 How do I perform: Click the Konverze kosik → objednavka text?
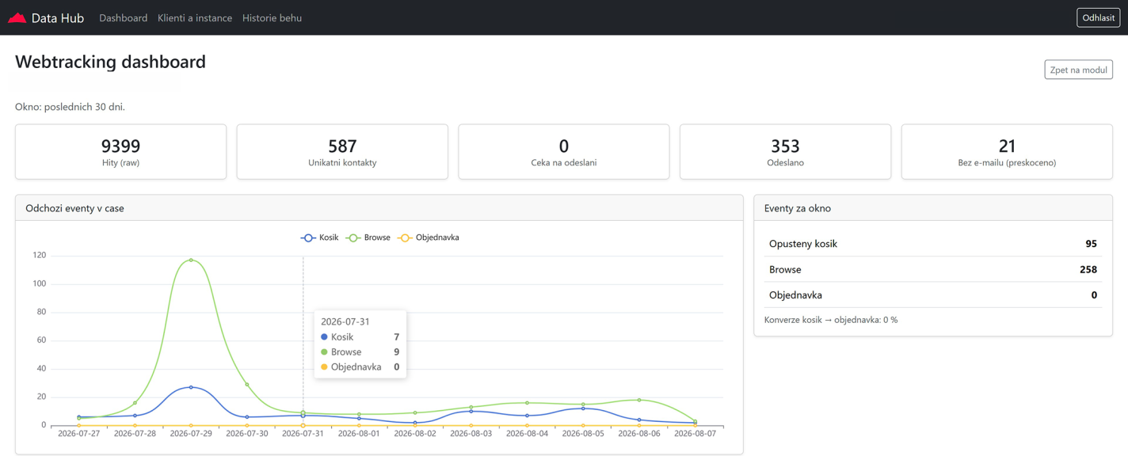coord(831,320)
